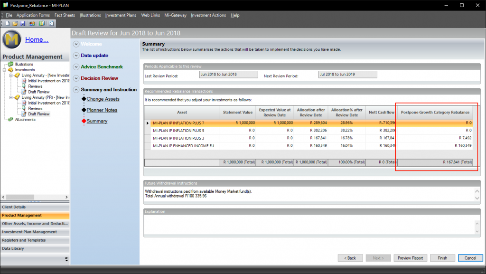
Task: Click the green book toolbar icon
Action: coord(42,23)
